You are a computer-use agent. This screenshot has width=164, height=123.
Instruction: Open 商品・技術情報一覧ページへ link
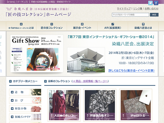pos(90,81)
